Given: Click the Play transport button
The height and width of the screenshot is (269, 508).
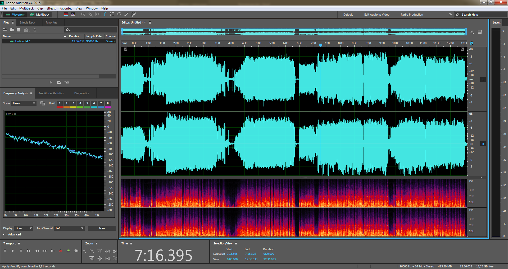Looking at the screenshot, I should coord(13,251).
